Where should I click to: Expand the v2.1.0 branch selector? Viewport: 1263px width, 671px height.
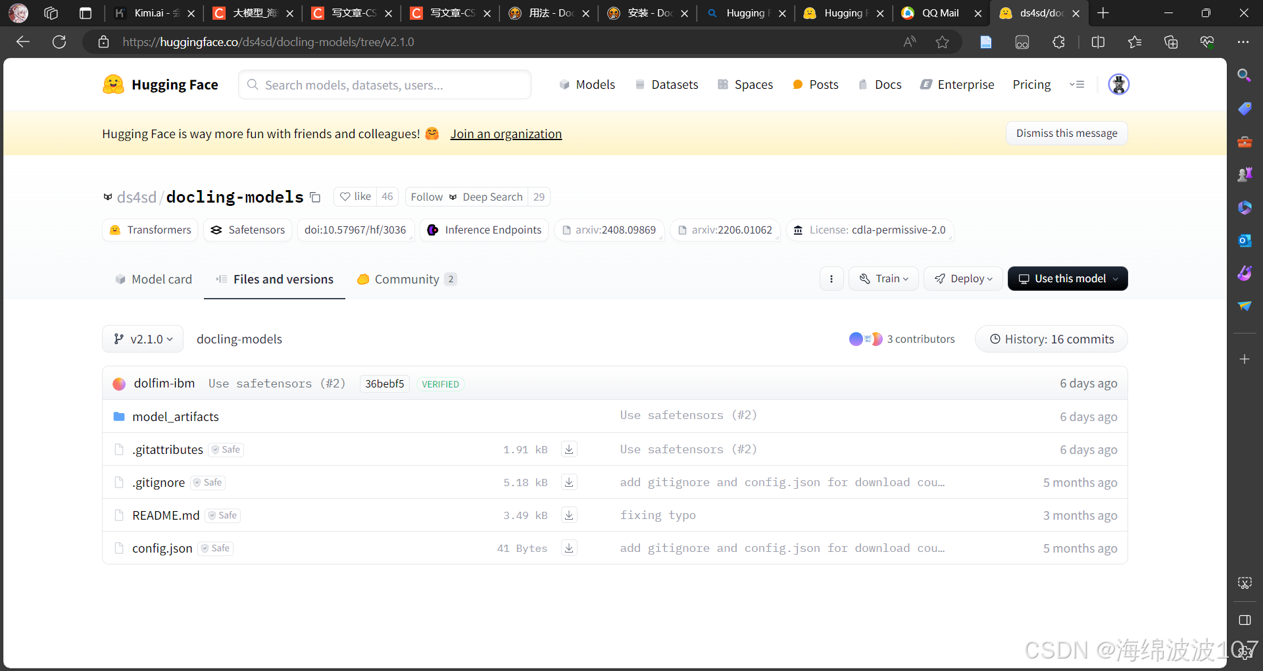143,339
